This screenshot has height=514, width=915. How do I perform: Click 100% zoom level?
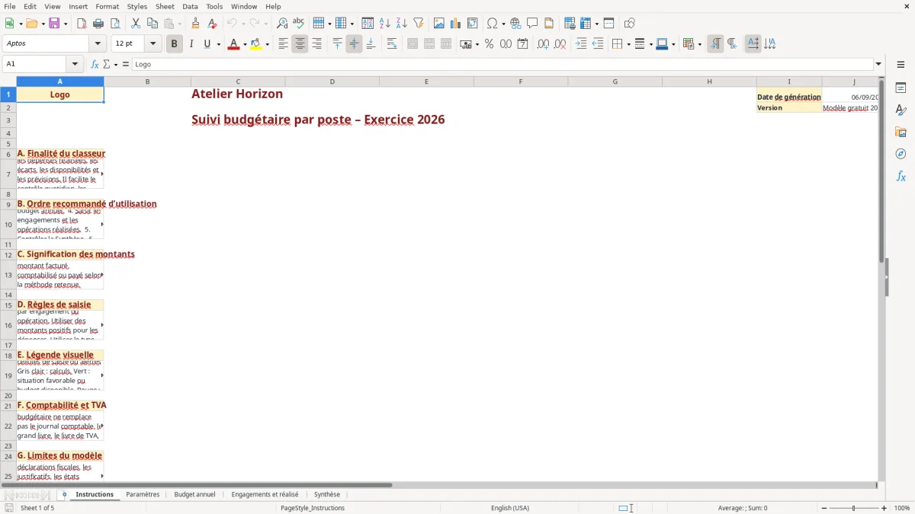pos(902,508)
